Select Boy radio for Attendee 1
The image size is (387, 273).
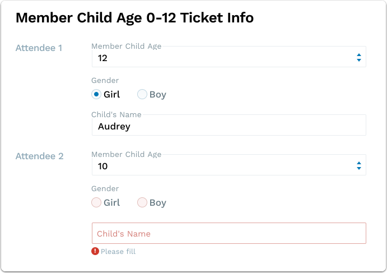click(142, 94)
